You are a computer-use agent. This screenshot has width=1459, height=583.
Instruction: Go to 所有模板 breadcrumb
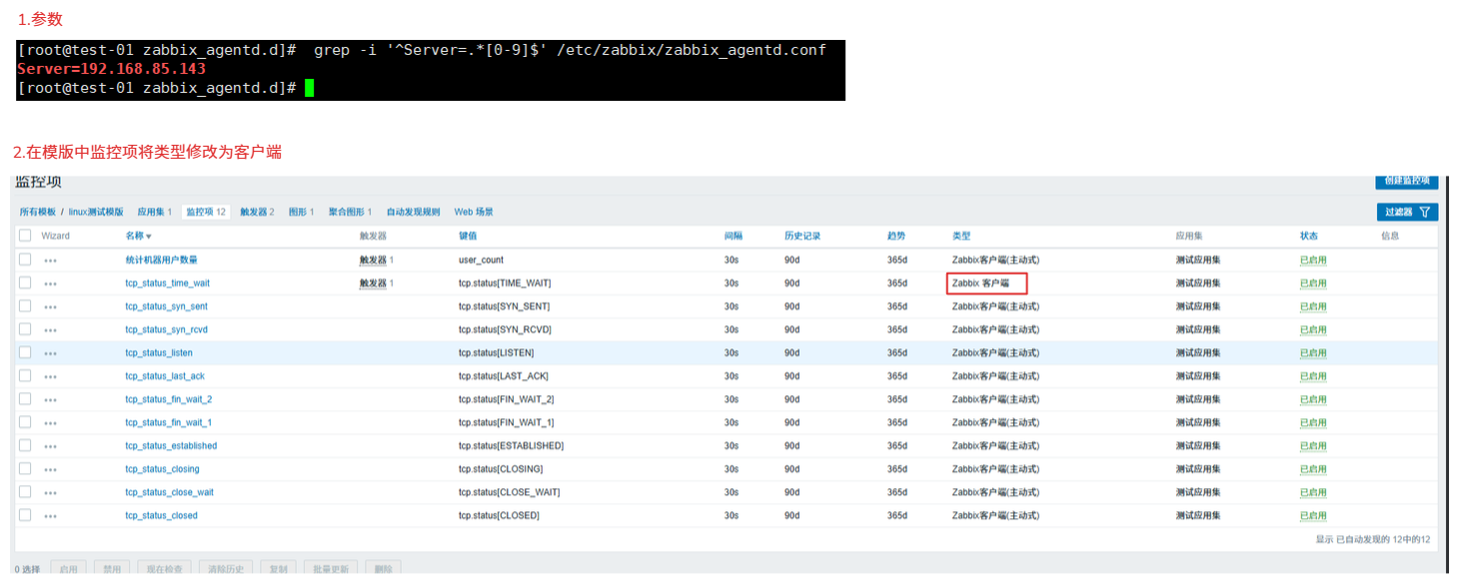click(x=38, y=213)
